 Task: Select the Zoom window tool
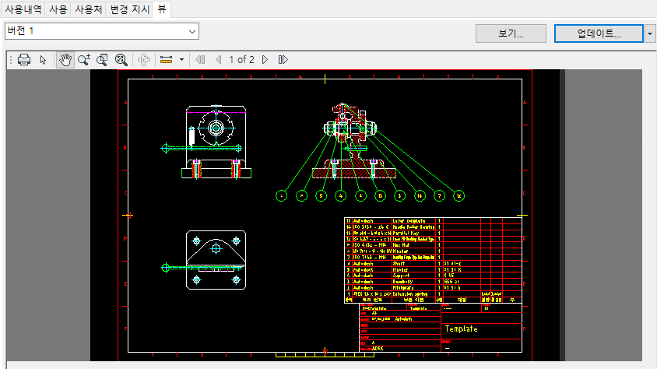pyautogui.click(x=102, y=60)
